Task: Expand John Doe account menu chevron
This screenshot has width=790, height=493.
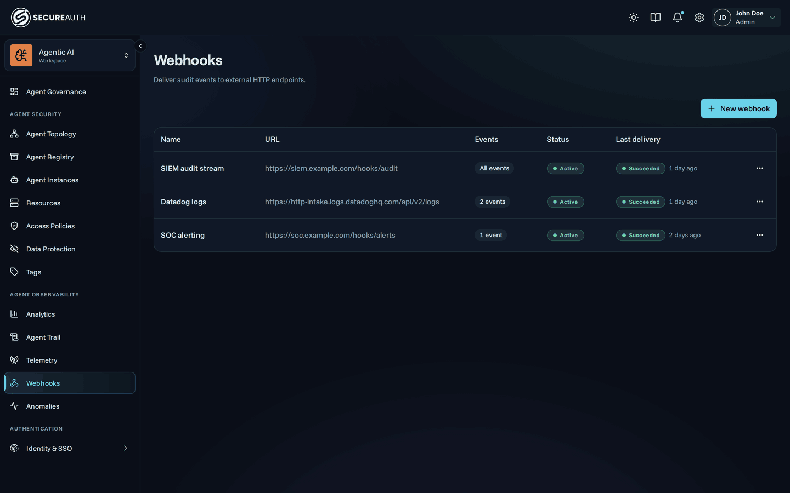Action: 772,18
